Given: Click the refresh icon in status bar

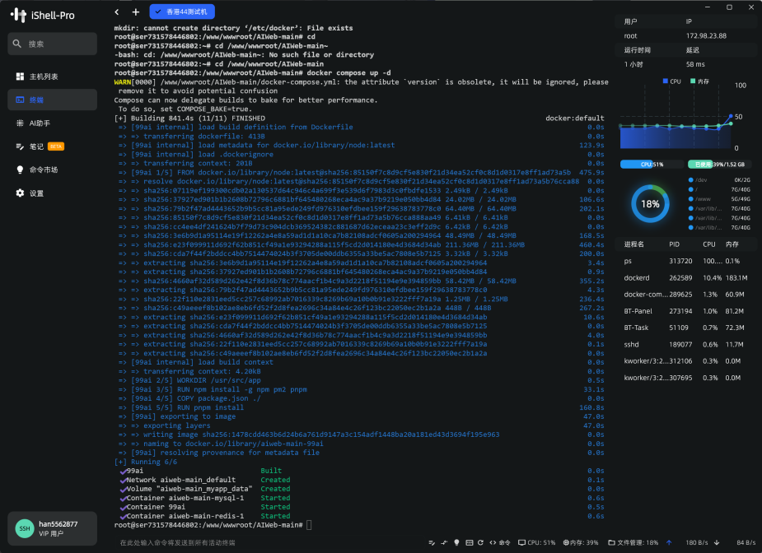Looking at the screenshot, I should 480,542.
